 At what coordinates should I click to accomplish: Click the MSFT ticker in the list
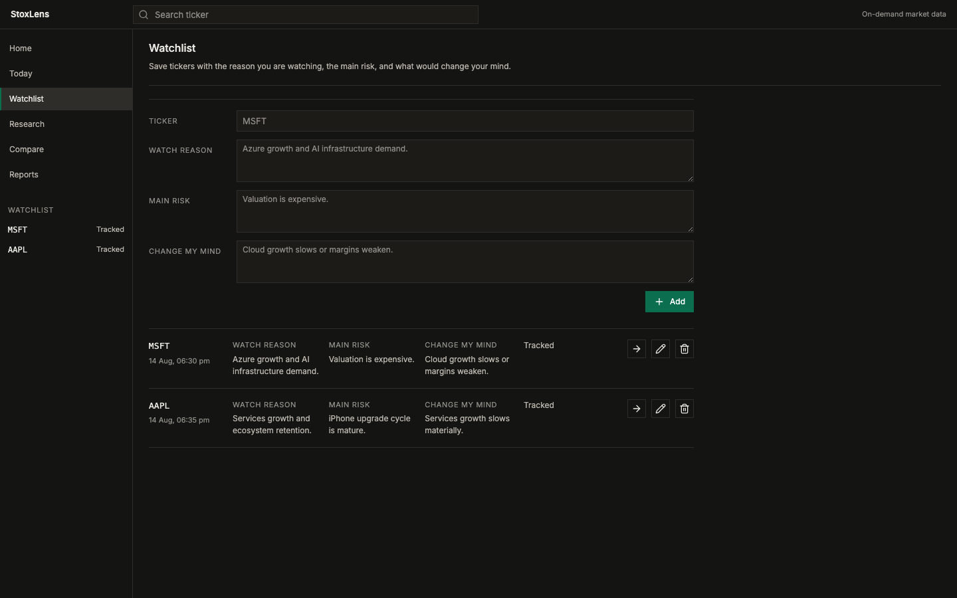(159, 346)
